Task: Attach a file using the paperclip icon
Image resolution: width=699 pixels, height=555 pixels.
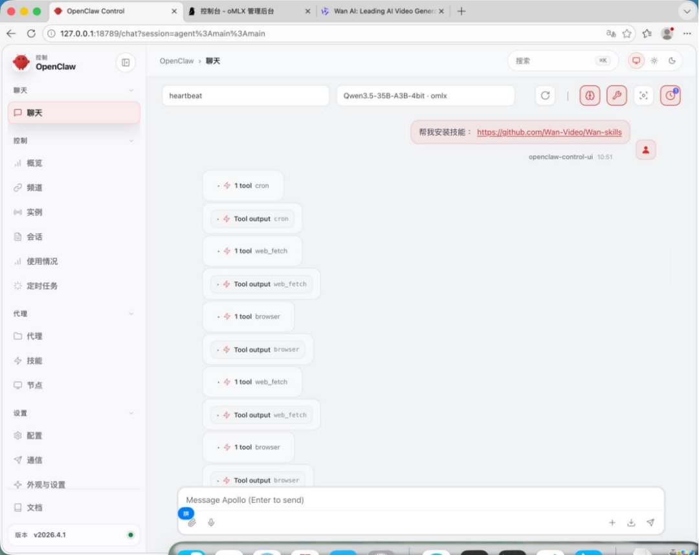Action: click(192, 523)
